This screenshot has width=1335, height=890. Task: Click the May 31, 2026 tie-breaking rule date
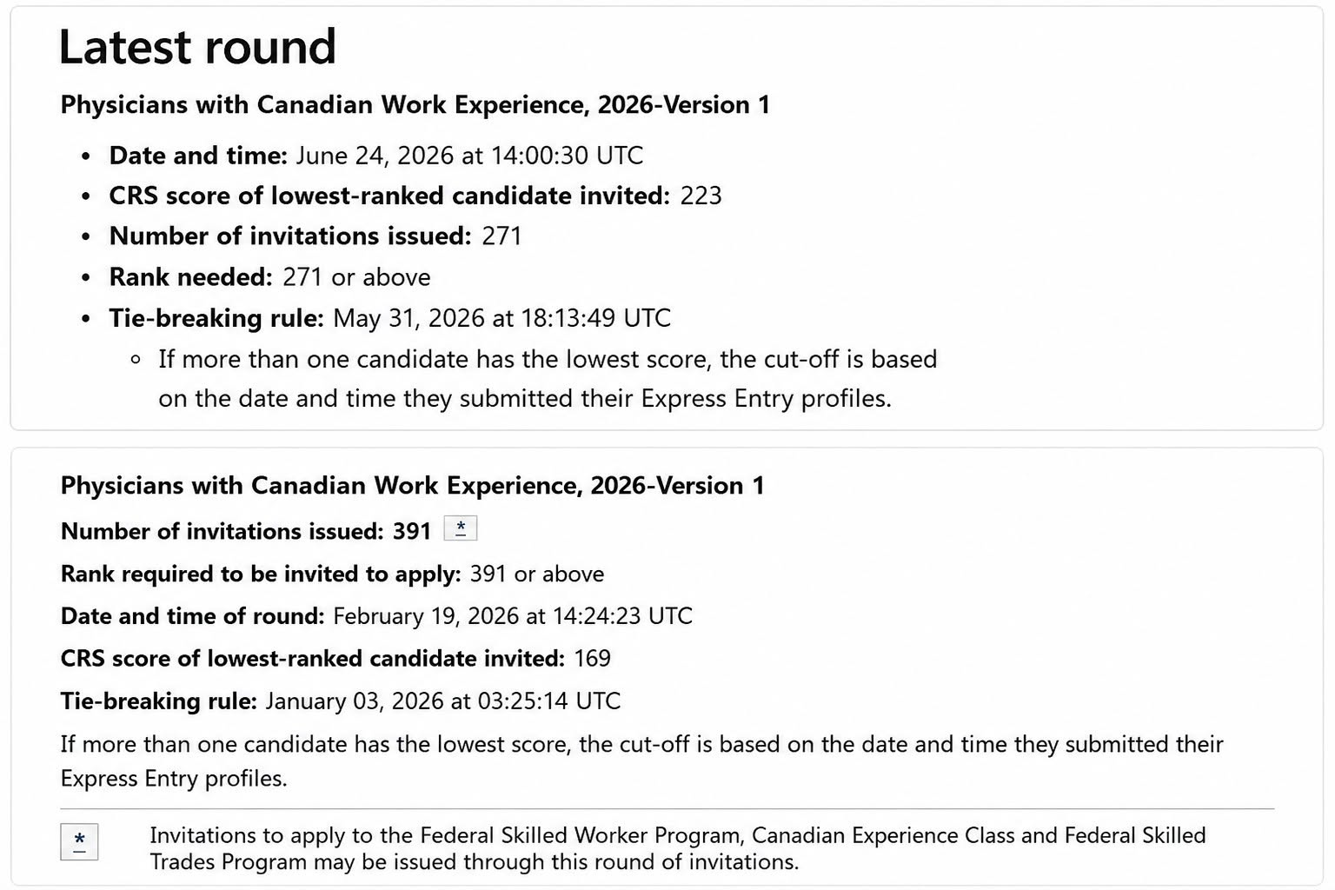coord(501,318)
